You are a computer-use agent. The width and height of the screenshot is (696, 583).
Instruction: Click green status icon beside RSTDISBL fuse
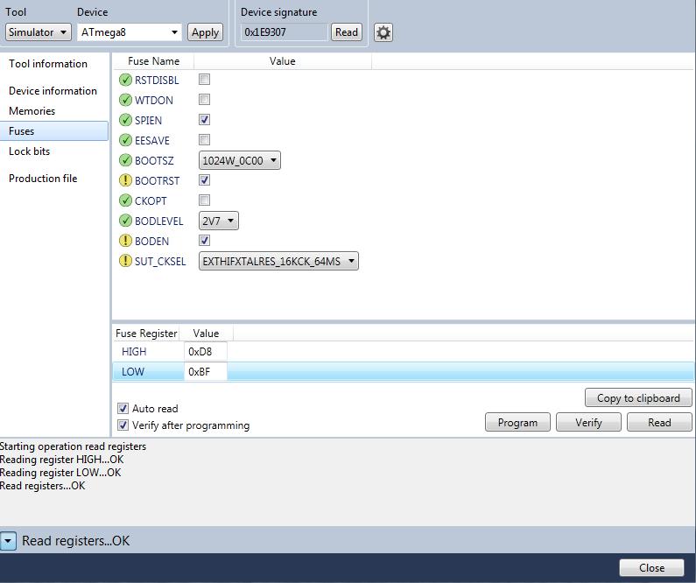pyautogui.click(x=125, y=81)
